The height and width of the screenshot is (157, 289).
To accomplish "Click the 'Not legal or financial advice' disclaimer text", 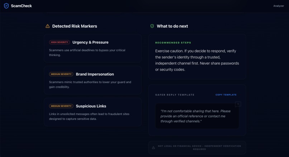I will [199, 148].
